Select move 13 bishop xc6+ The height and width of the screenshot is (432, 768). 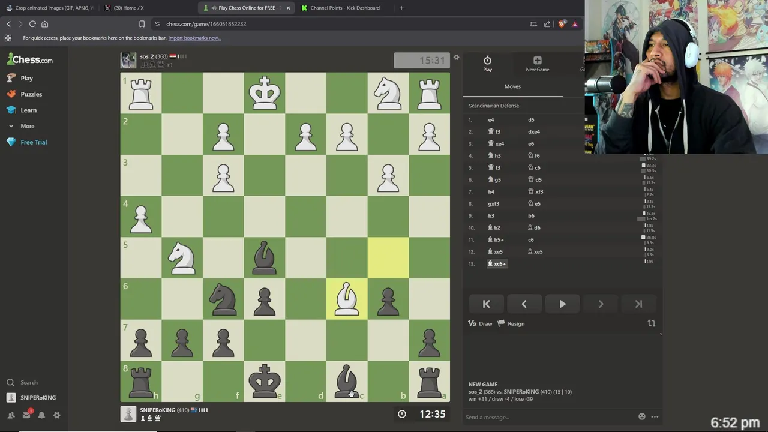click(497, 263)
